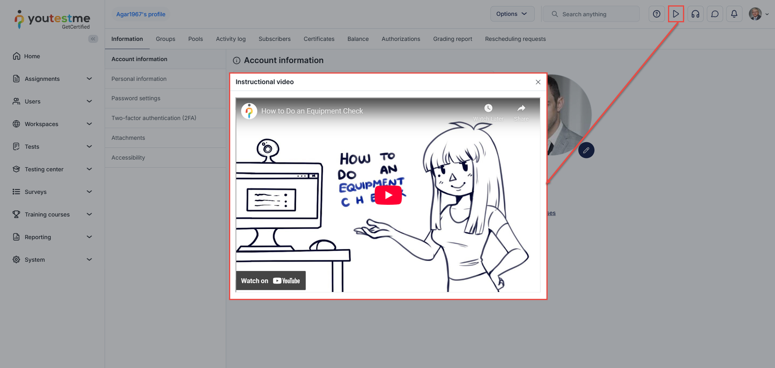The image size is (775, 368).
Task: Open the Options dropdown
Action: 511,14
